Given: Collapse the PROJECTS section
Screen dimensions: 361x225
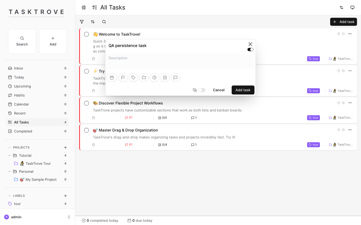Looking at the screenshot, I should (10, 147).
